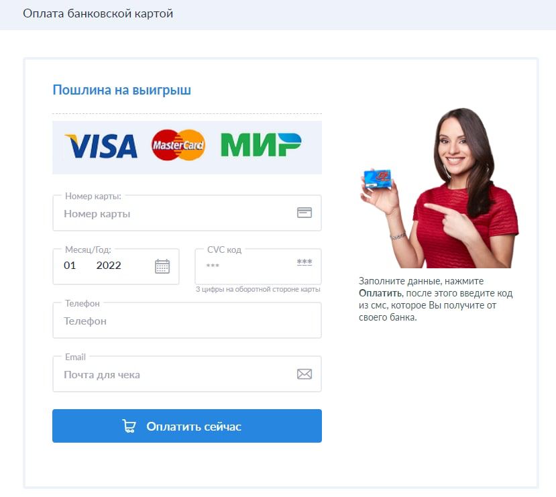
Task: Click the МИР payment system logo
Action: (x=261, y=145)
